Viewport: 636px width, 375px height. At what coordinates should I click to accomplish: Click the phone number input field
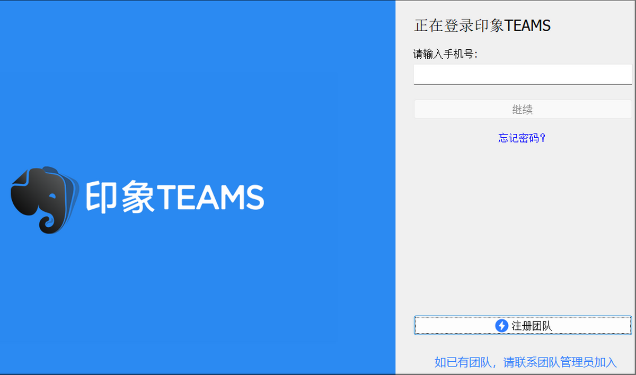pos(523,74)
